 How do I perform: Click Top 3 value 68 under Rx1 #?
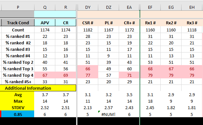(150, 69)
